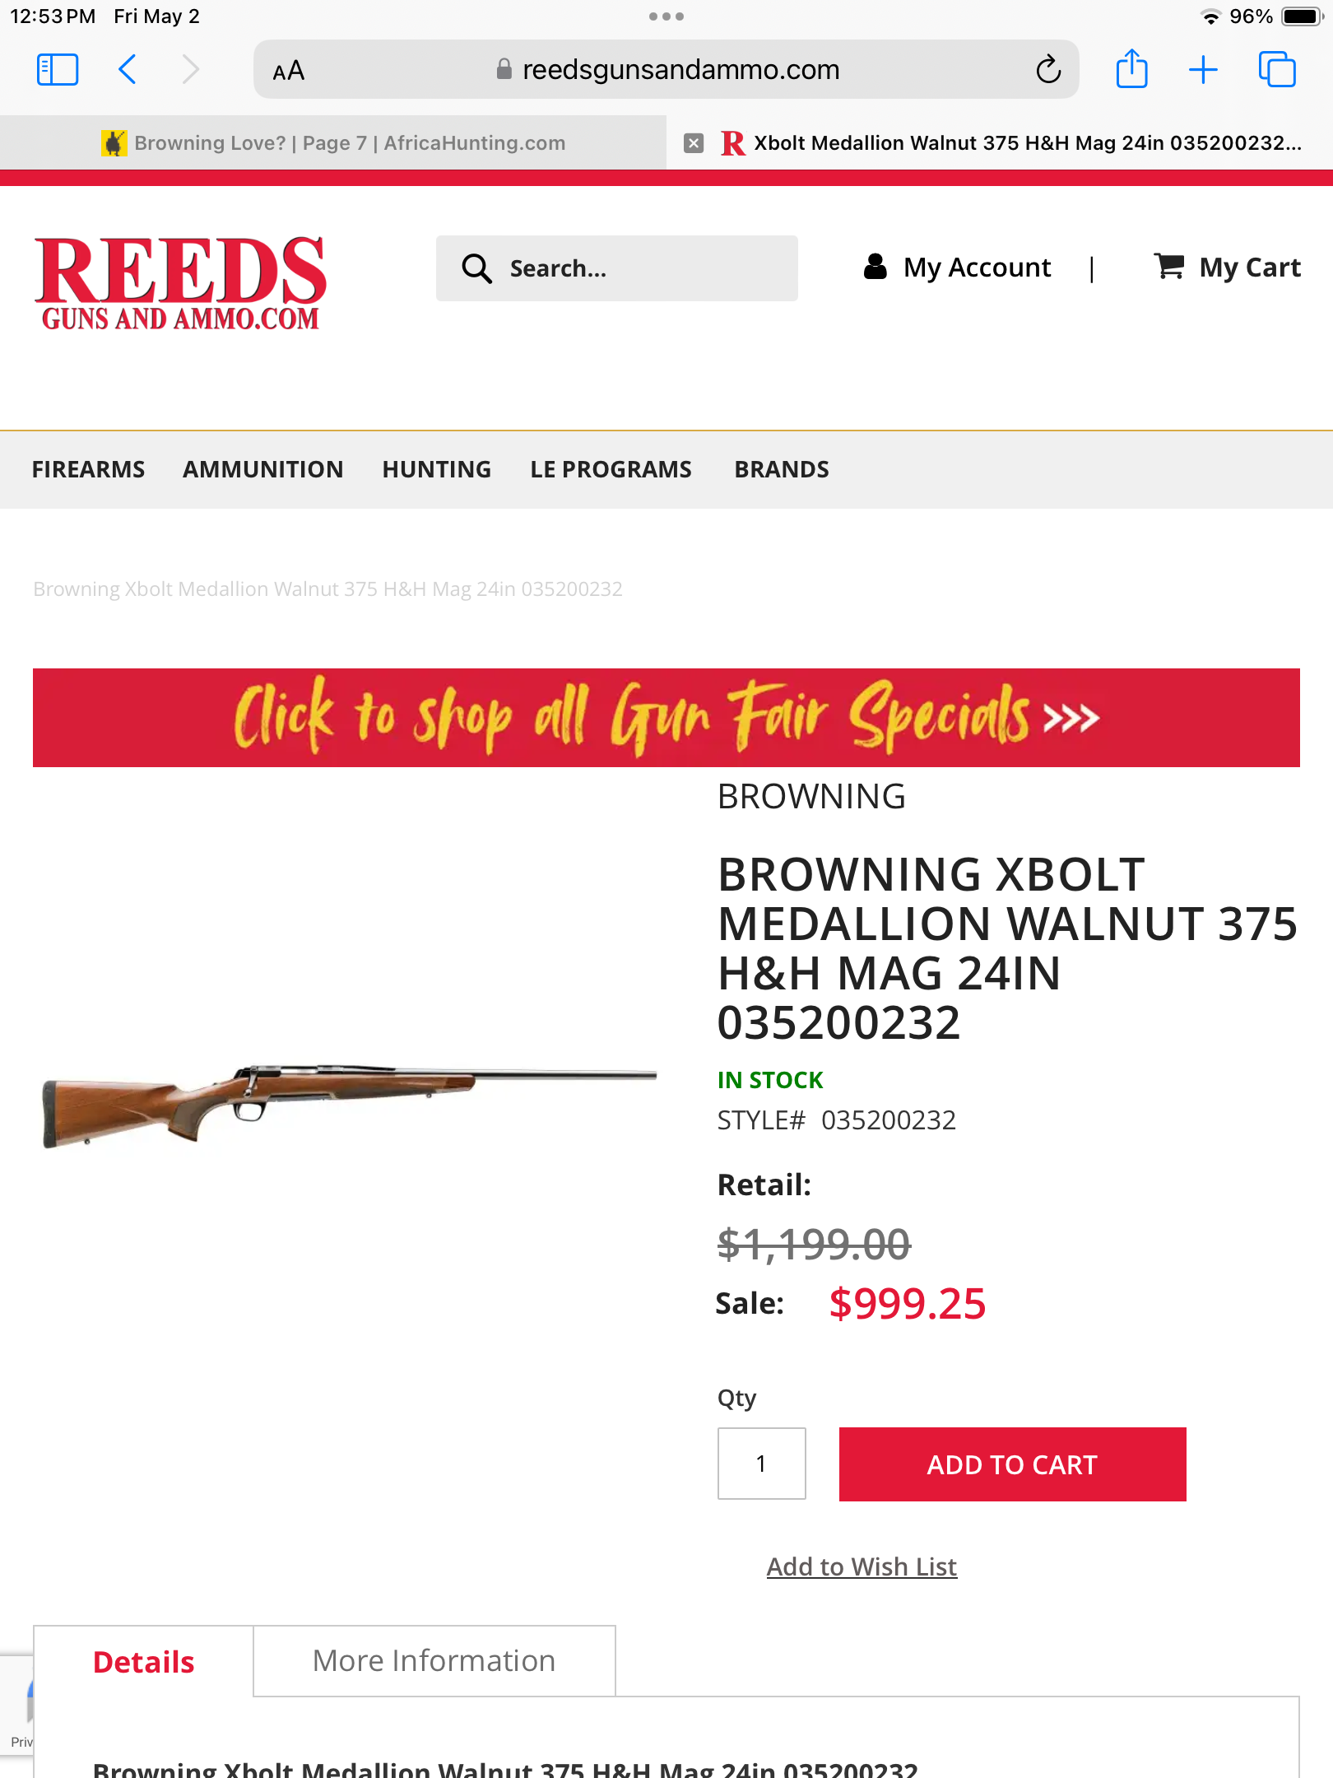1333x1778 pixels.
Task: Expand the Firearms menu
Action: click(88, 469)
